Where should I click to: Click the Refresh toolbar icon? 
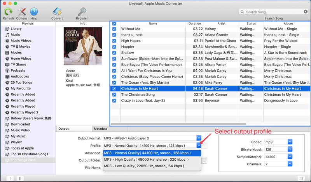coord(8,12)
